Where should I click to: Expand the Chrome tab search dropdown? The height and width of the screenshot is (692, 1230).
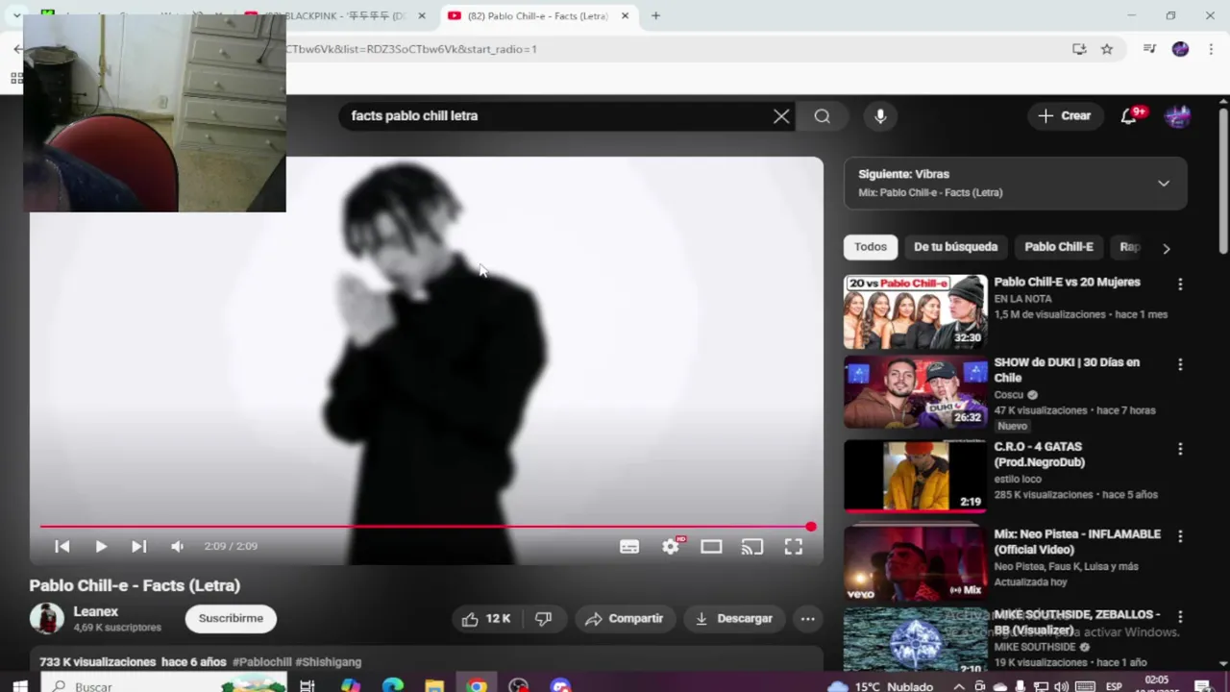(x=16, y=15)
